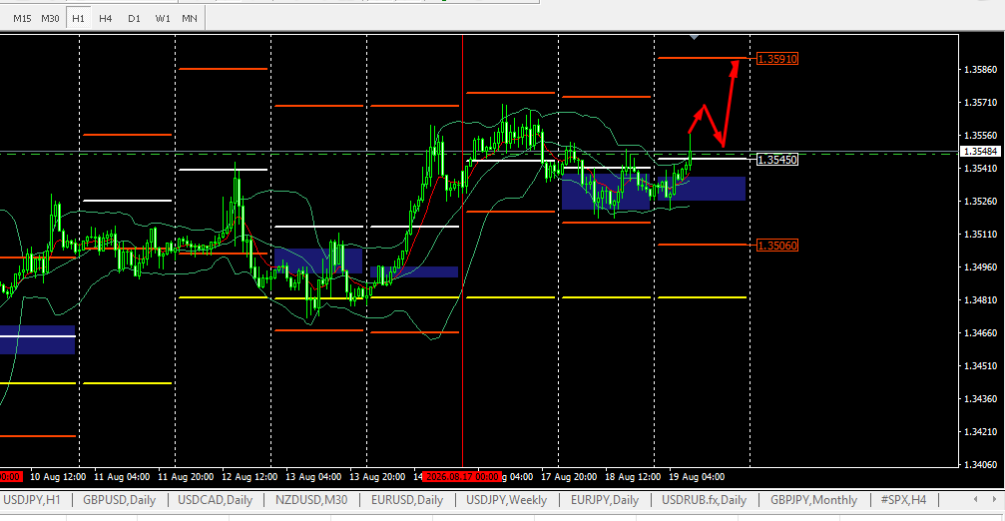Select the active H1 timeframe button
The image size is (1005, 521).
[x=78, y=19]
